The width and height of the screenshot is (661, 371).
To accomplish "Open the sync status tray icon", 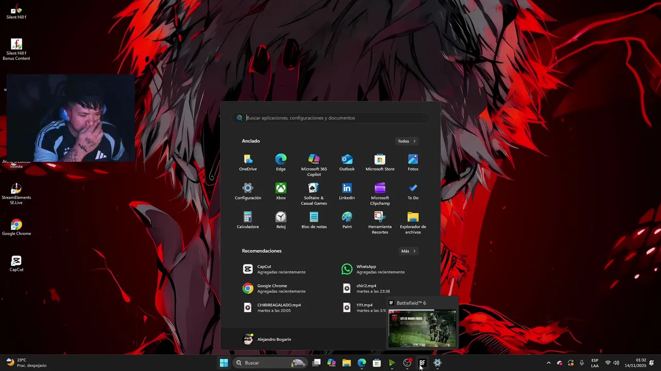I will (571, 363).
